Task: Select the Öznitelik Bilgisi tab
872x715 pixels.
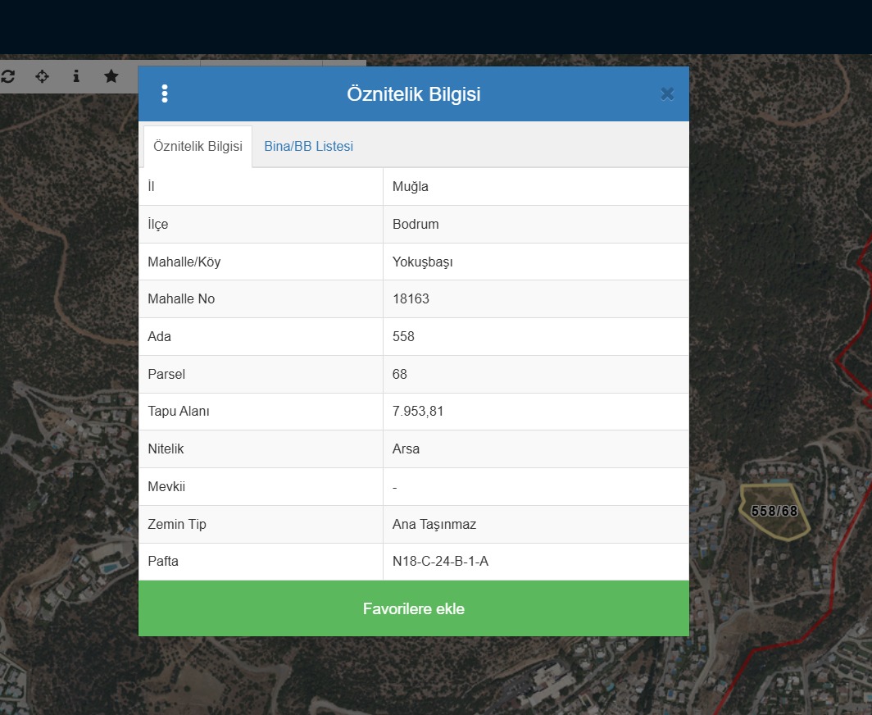Action: click(x=198, y=147)
